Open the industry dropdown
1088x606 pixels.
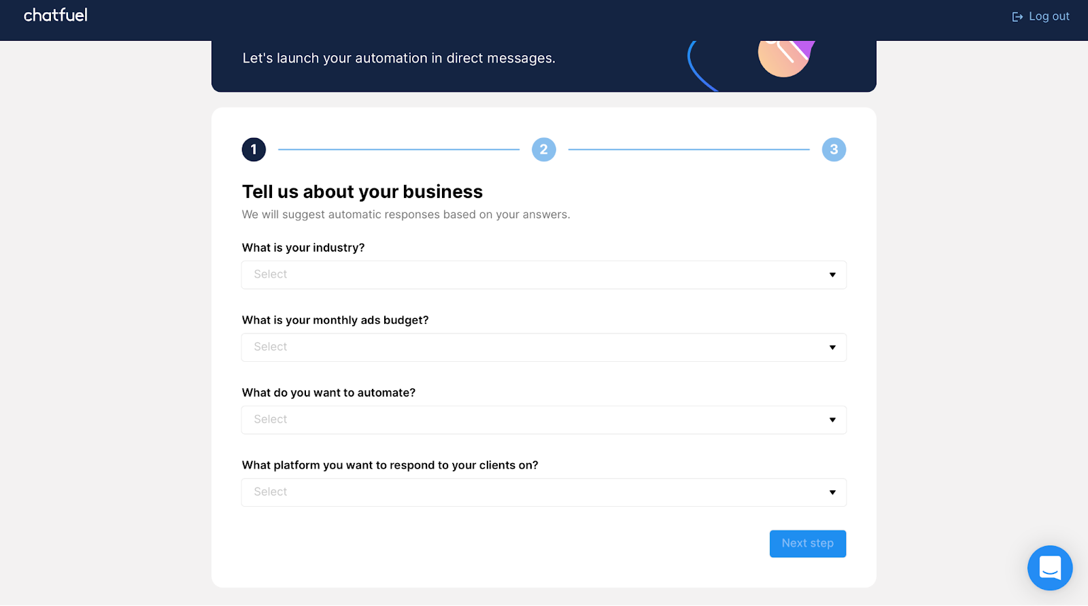(x=543, y=275)
